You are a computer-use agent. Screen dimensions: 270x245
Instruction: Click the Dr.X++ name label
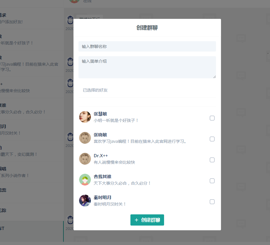(101, 156)
